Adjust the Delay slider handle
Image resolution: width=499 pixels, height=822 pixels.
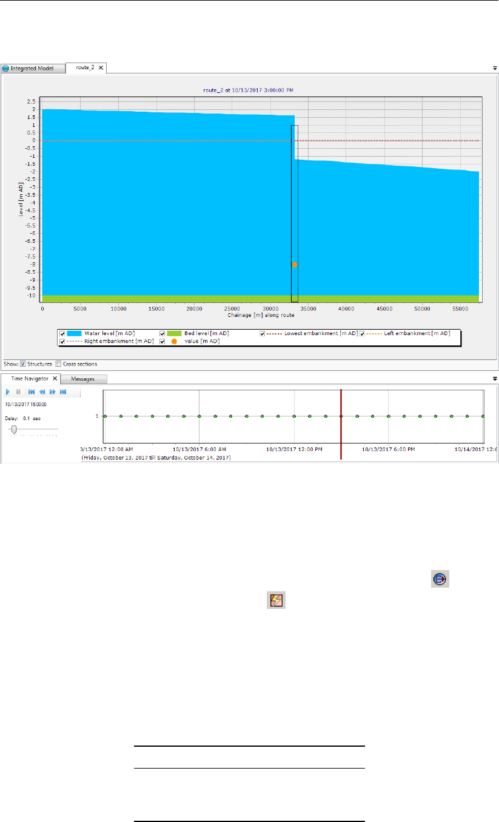[x=14, y=429]
